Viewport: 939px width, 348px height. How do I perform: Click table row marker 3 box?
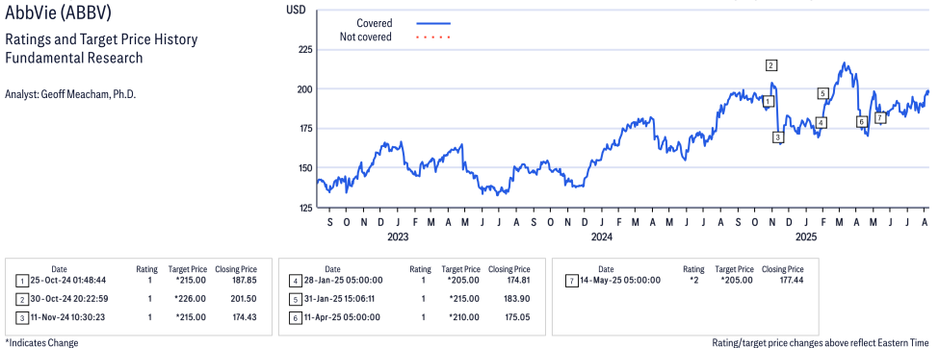coord(21,317)
